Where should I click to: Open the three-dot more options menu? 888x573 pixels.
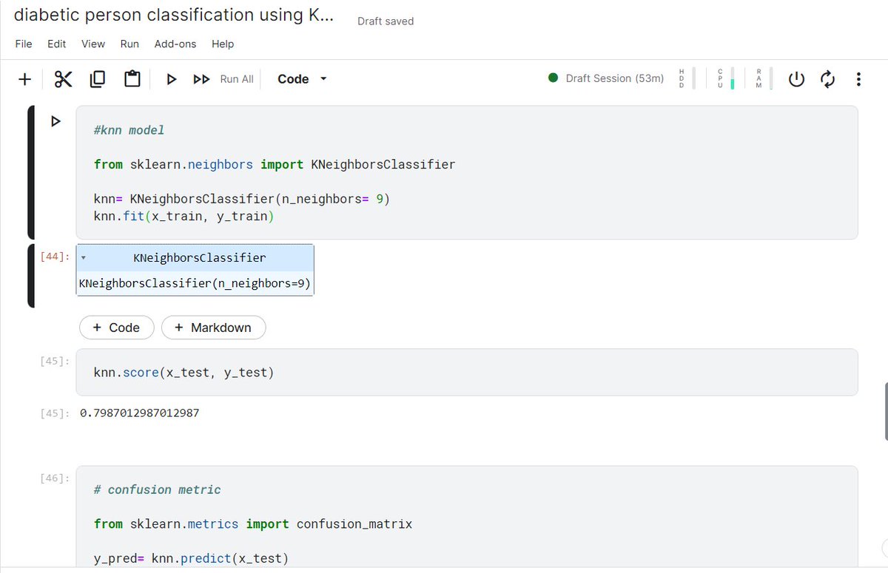point(858,78)
